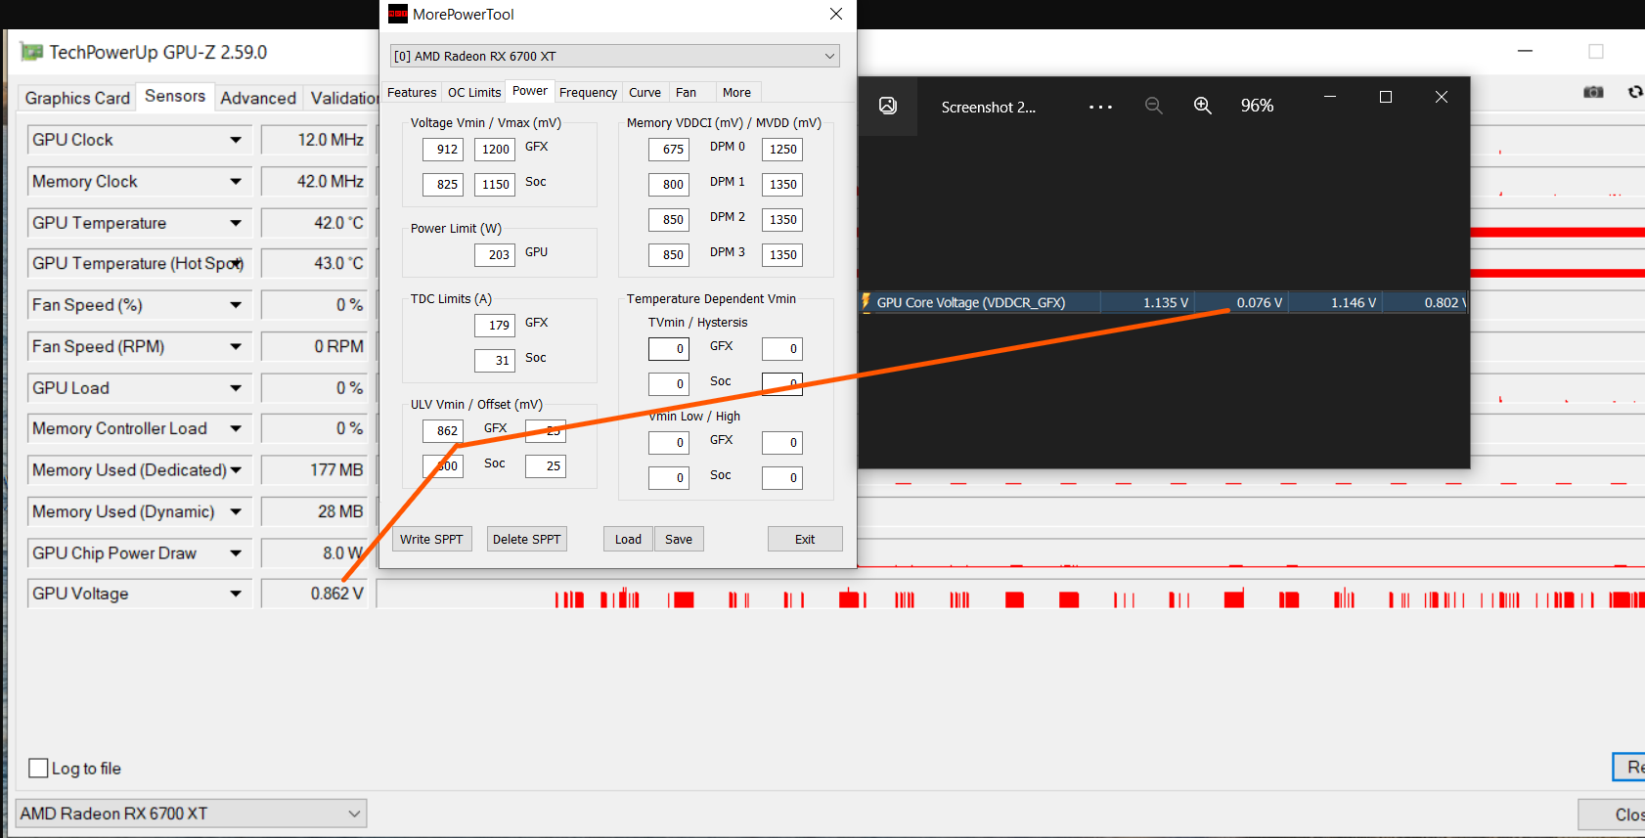Screen dimensions: 1645x838
Task: Open the Advanced tab in GPU-Z
Action: [x=258, y=98]
